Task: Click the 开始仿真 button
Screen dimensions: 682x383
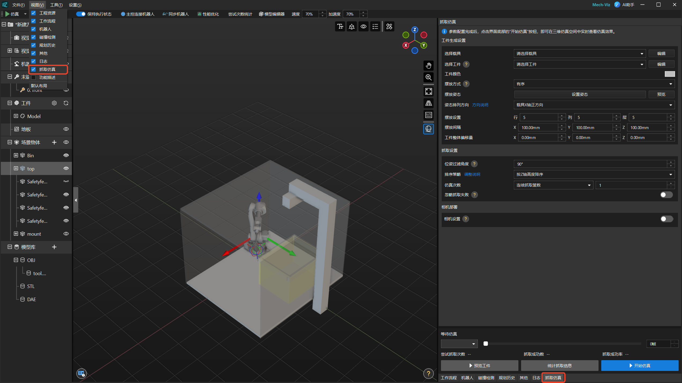Action: [640, 365]
